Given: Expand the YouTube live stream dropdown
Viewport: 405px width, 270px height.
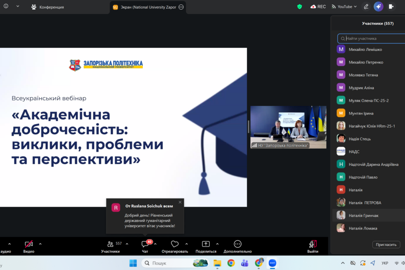Looking at the screenshot, I should tap(344, 7).
